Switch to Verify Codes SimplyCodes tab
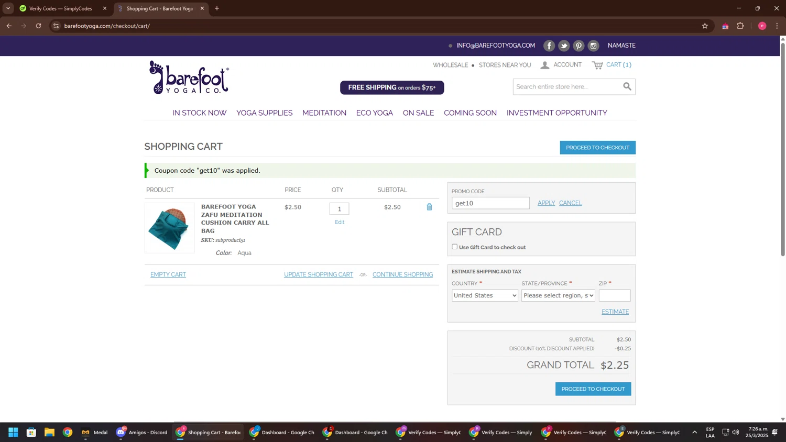This screenshot has height=442, width=786. (60, 8)
